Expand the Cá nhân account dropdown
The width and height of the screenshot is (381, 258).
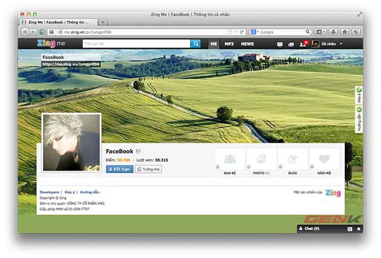pyautogui.click(x=328, y=44)
